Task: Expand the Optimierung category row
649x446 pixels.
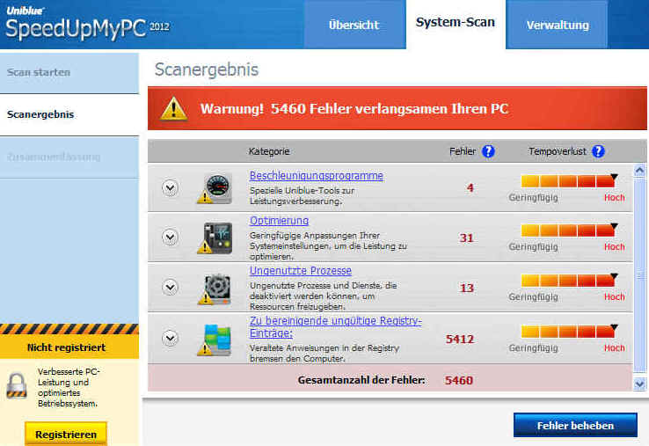Action: coord(171,238)
